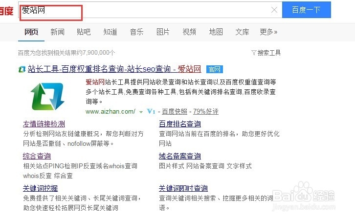
Task: Switch to the 视频 tab
Action: (x=189, y=32)
